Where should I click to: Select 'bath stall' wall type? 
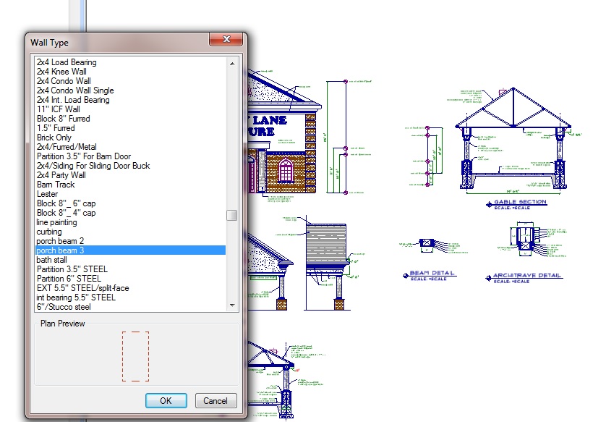52,260
